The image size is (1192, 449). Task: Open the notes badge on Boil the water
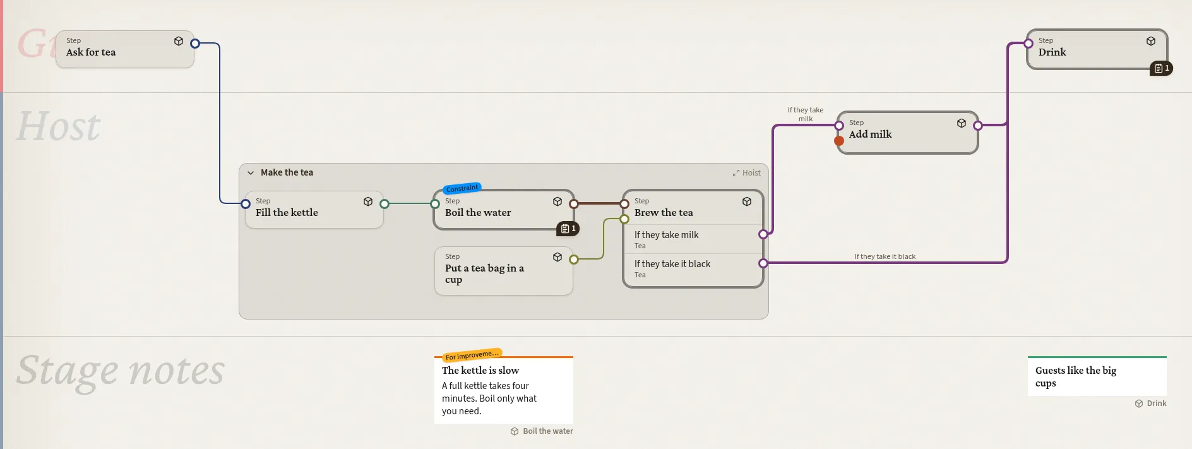pos(568,229)
